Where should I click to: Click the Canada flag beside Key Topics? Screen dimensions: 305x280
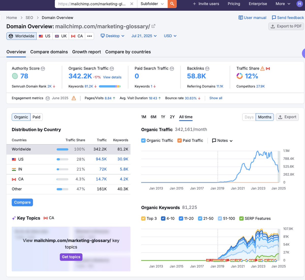(45, 218)
